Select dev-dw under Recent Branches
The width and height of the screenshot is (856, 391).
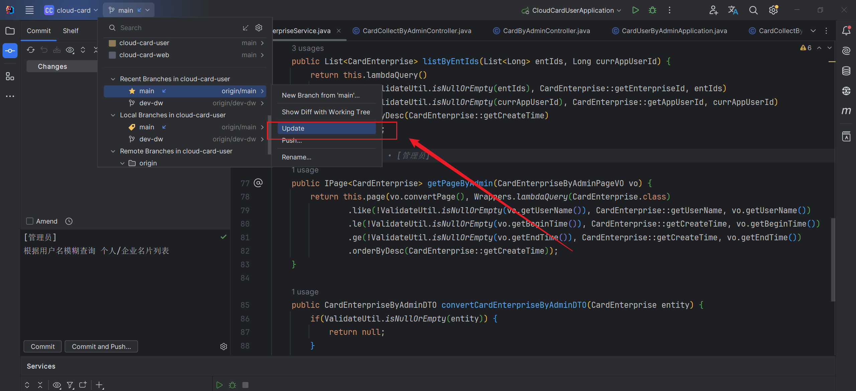point(186,103)
